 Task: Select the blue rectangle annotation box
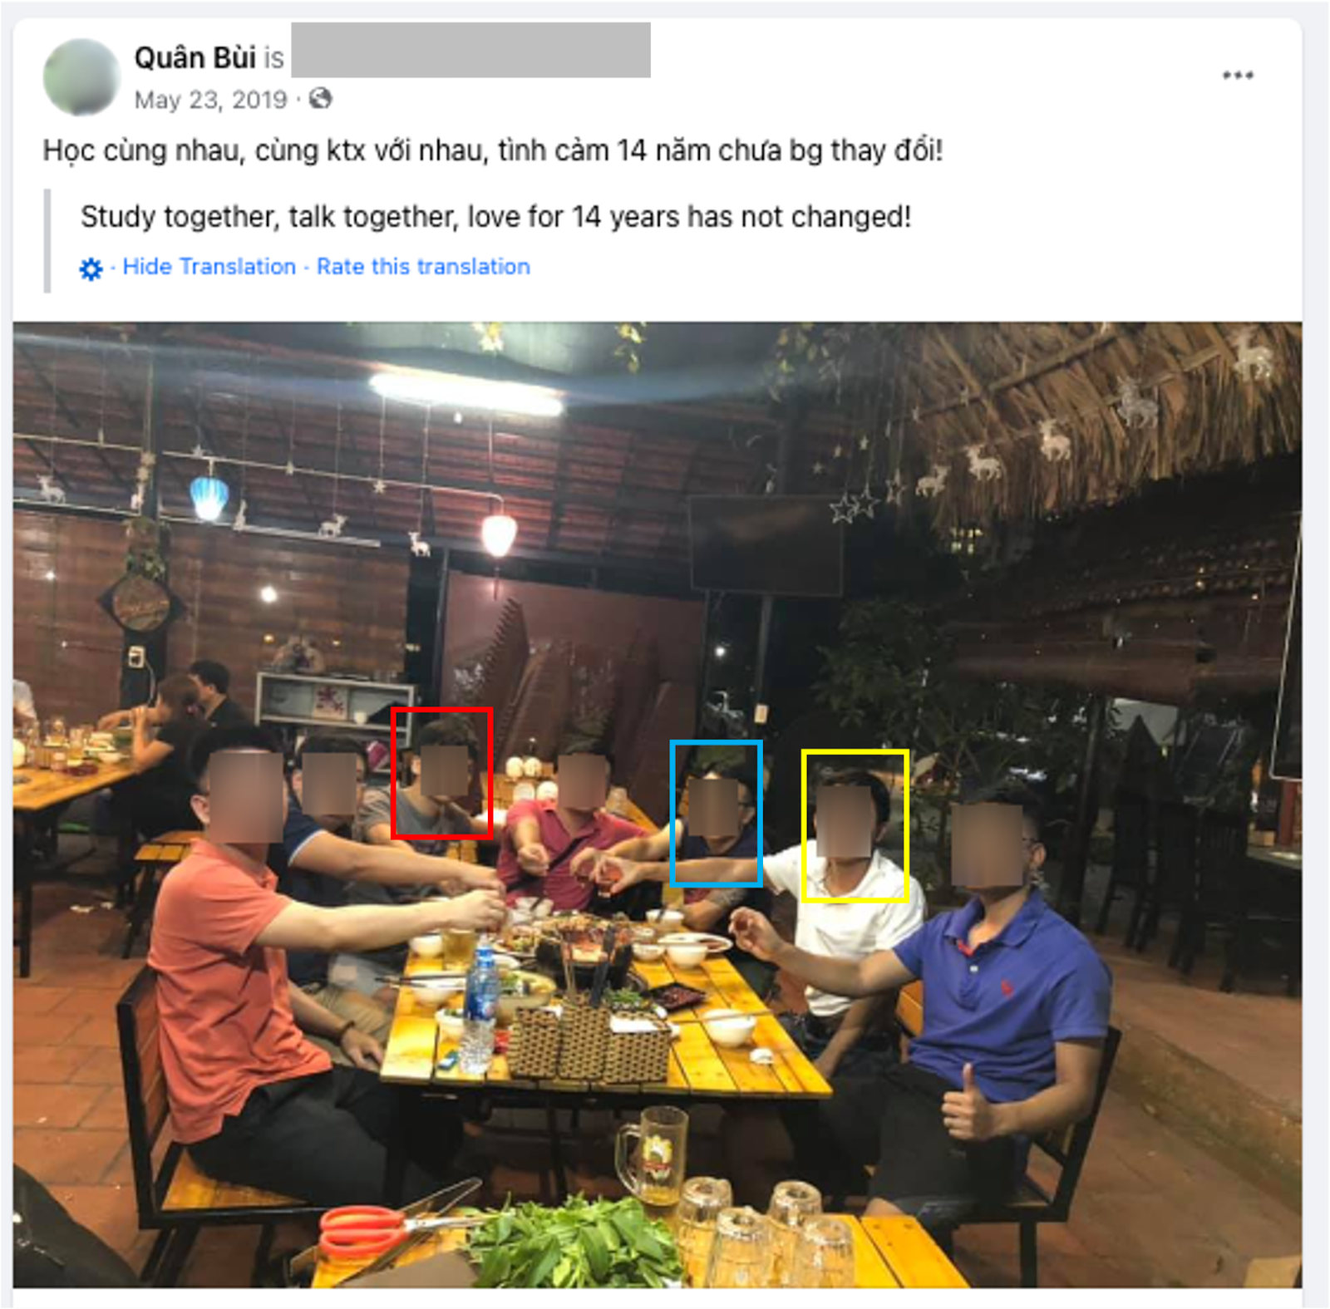[x=717, y=814]
